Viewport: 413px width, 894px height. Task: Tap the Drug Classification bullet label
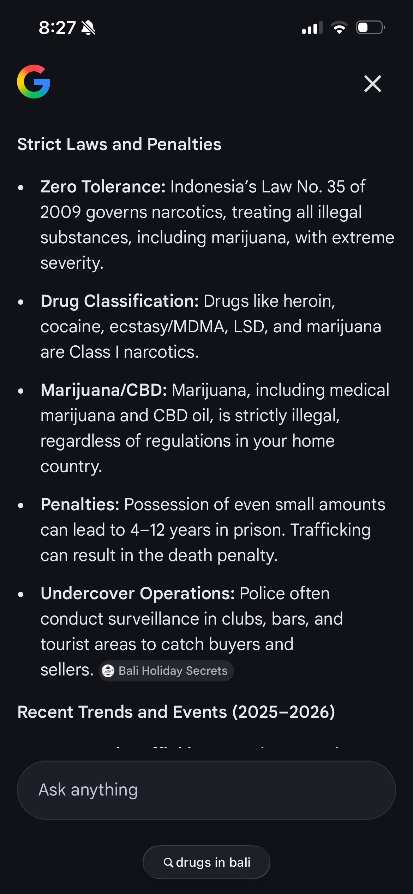click(x=120, y=301)
